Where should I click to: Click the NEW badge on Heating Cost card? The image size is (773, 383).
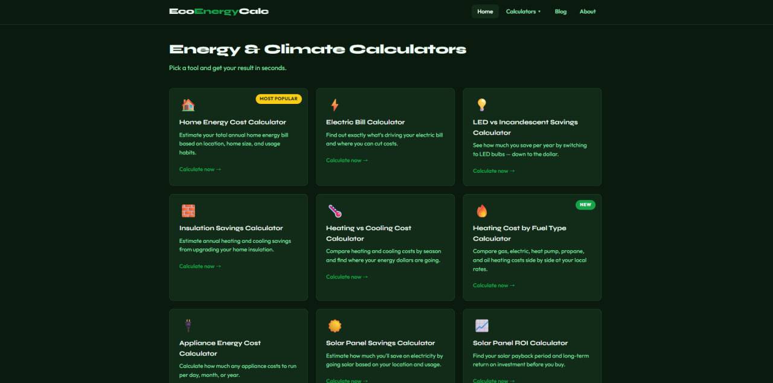585,205
